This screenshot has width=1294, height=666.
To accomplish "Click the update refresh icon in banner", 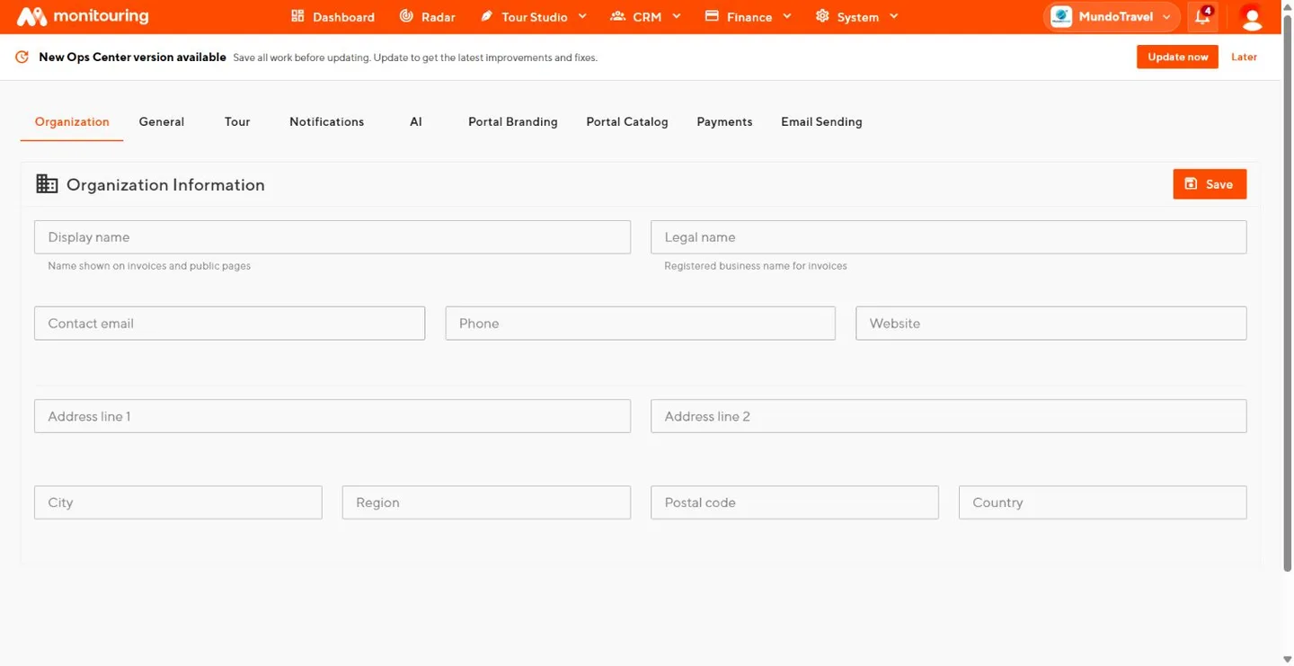I will tap(22, 58).
